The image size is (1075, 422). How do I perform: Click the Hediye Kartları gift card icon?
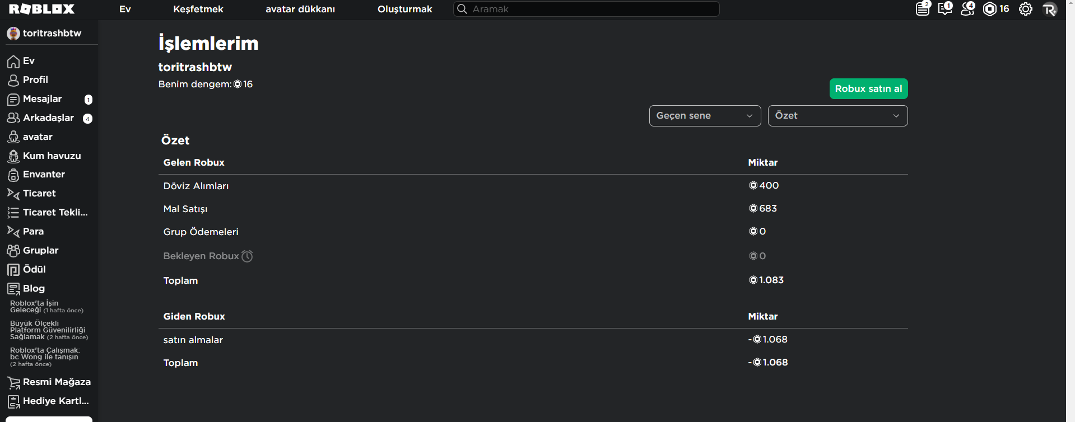pos(13,401)
